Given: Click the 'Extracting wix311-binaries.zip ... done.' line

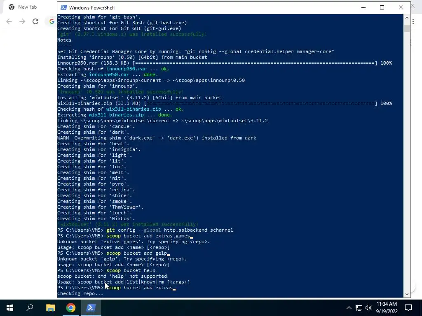Looking at the screenshot, I should (115, 115).
